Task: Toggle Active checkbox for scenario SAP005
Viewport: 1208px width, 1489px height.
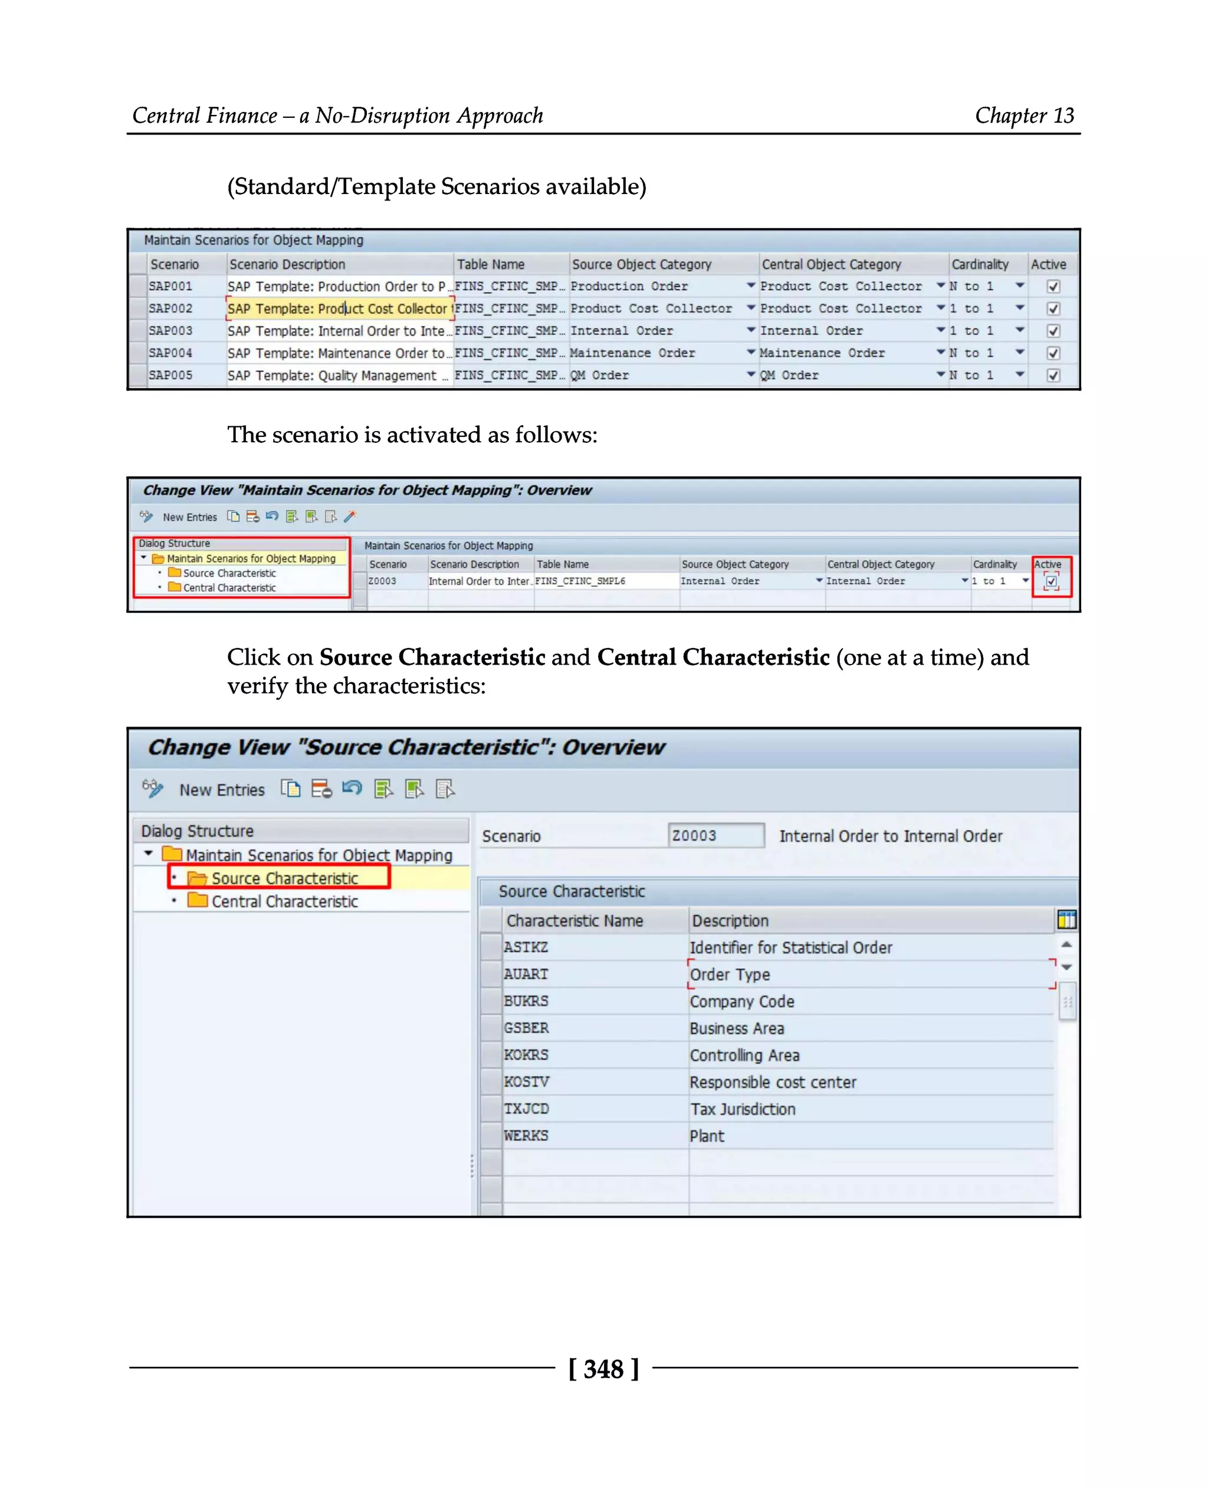Action: (1053, 375)
